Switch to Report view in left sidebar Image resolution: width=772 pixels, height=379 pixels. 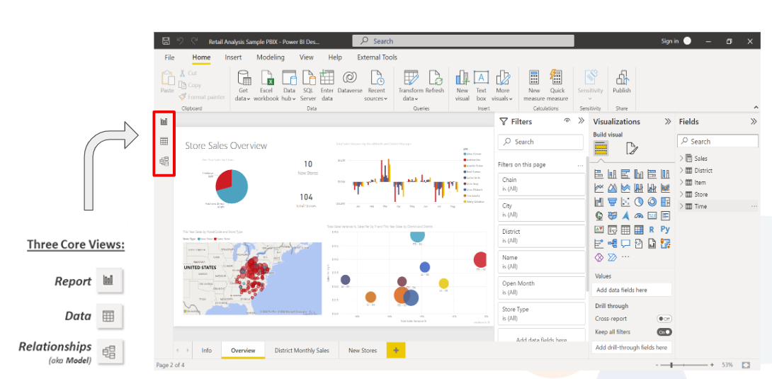coord(164,122)
